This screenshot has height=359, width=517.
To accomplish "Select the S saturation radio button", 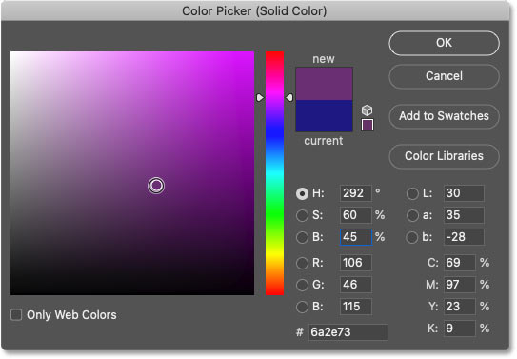I will pos(302,215).
